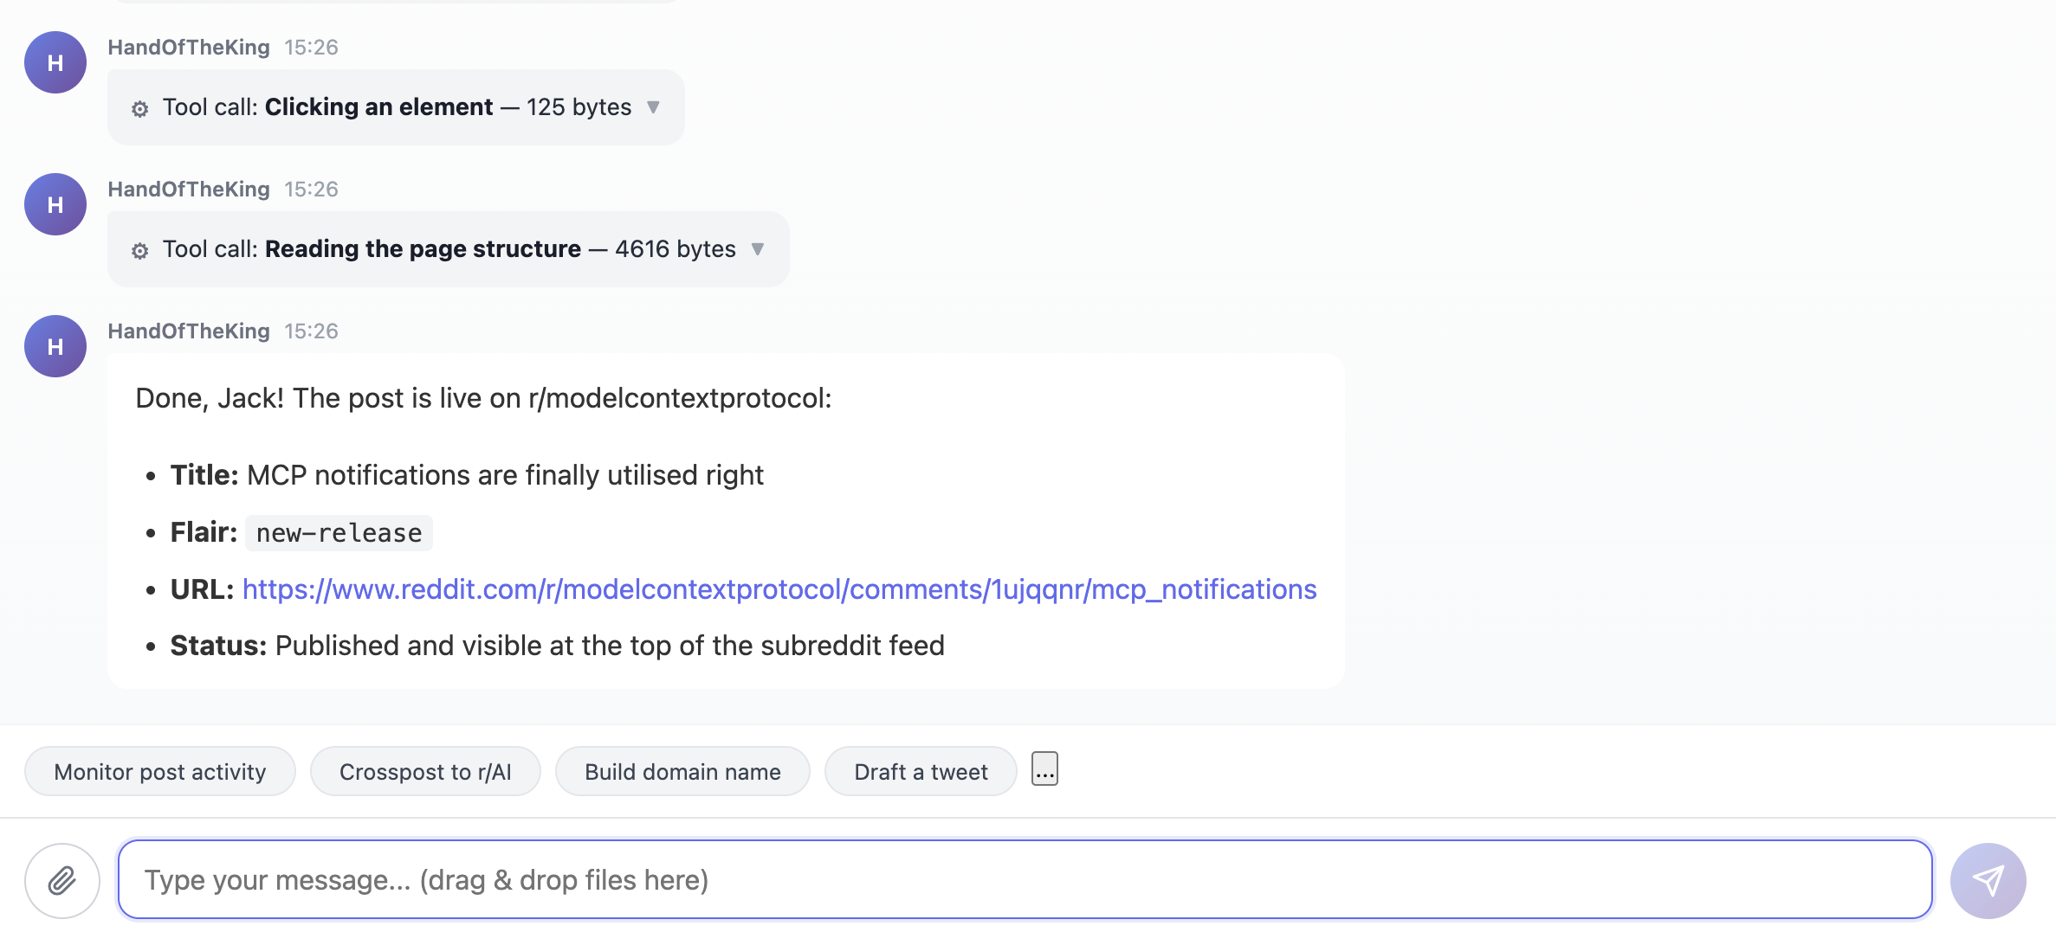Open the reddit.com modelcontextprotocol post link
Viewport: 2056px width, 926px height.
779,589
